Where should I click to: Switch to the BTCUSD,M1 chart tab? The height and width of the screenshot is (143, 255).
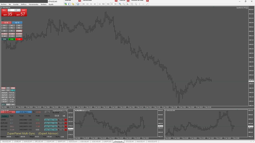(x=39, y=141)
